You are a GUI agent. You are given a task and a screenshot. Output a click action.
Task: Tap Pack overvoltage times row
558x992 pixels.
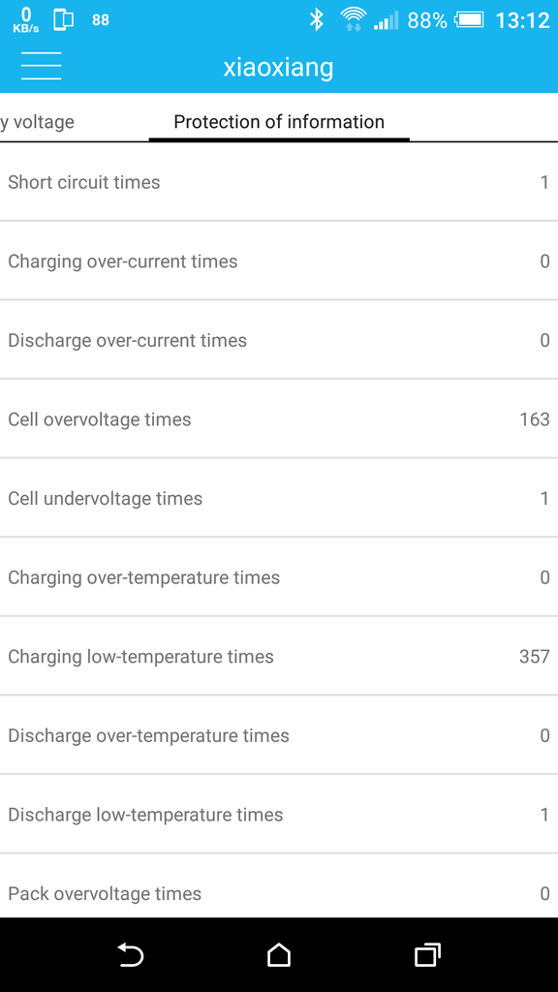click(x=279, y=885)
